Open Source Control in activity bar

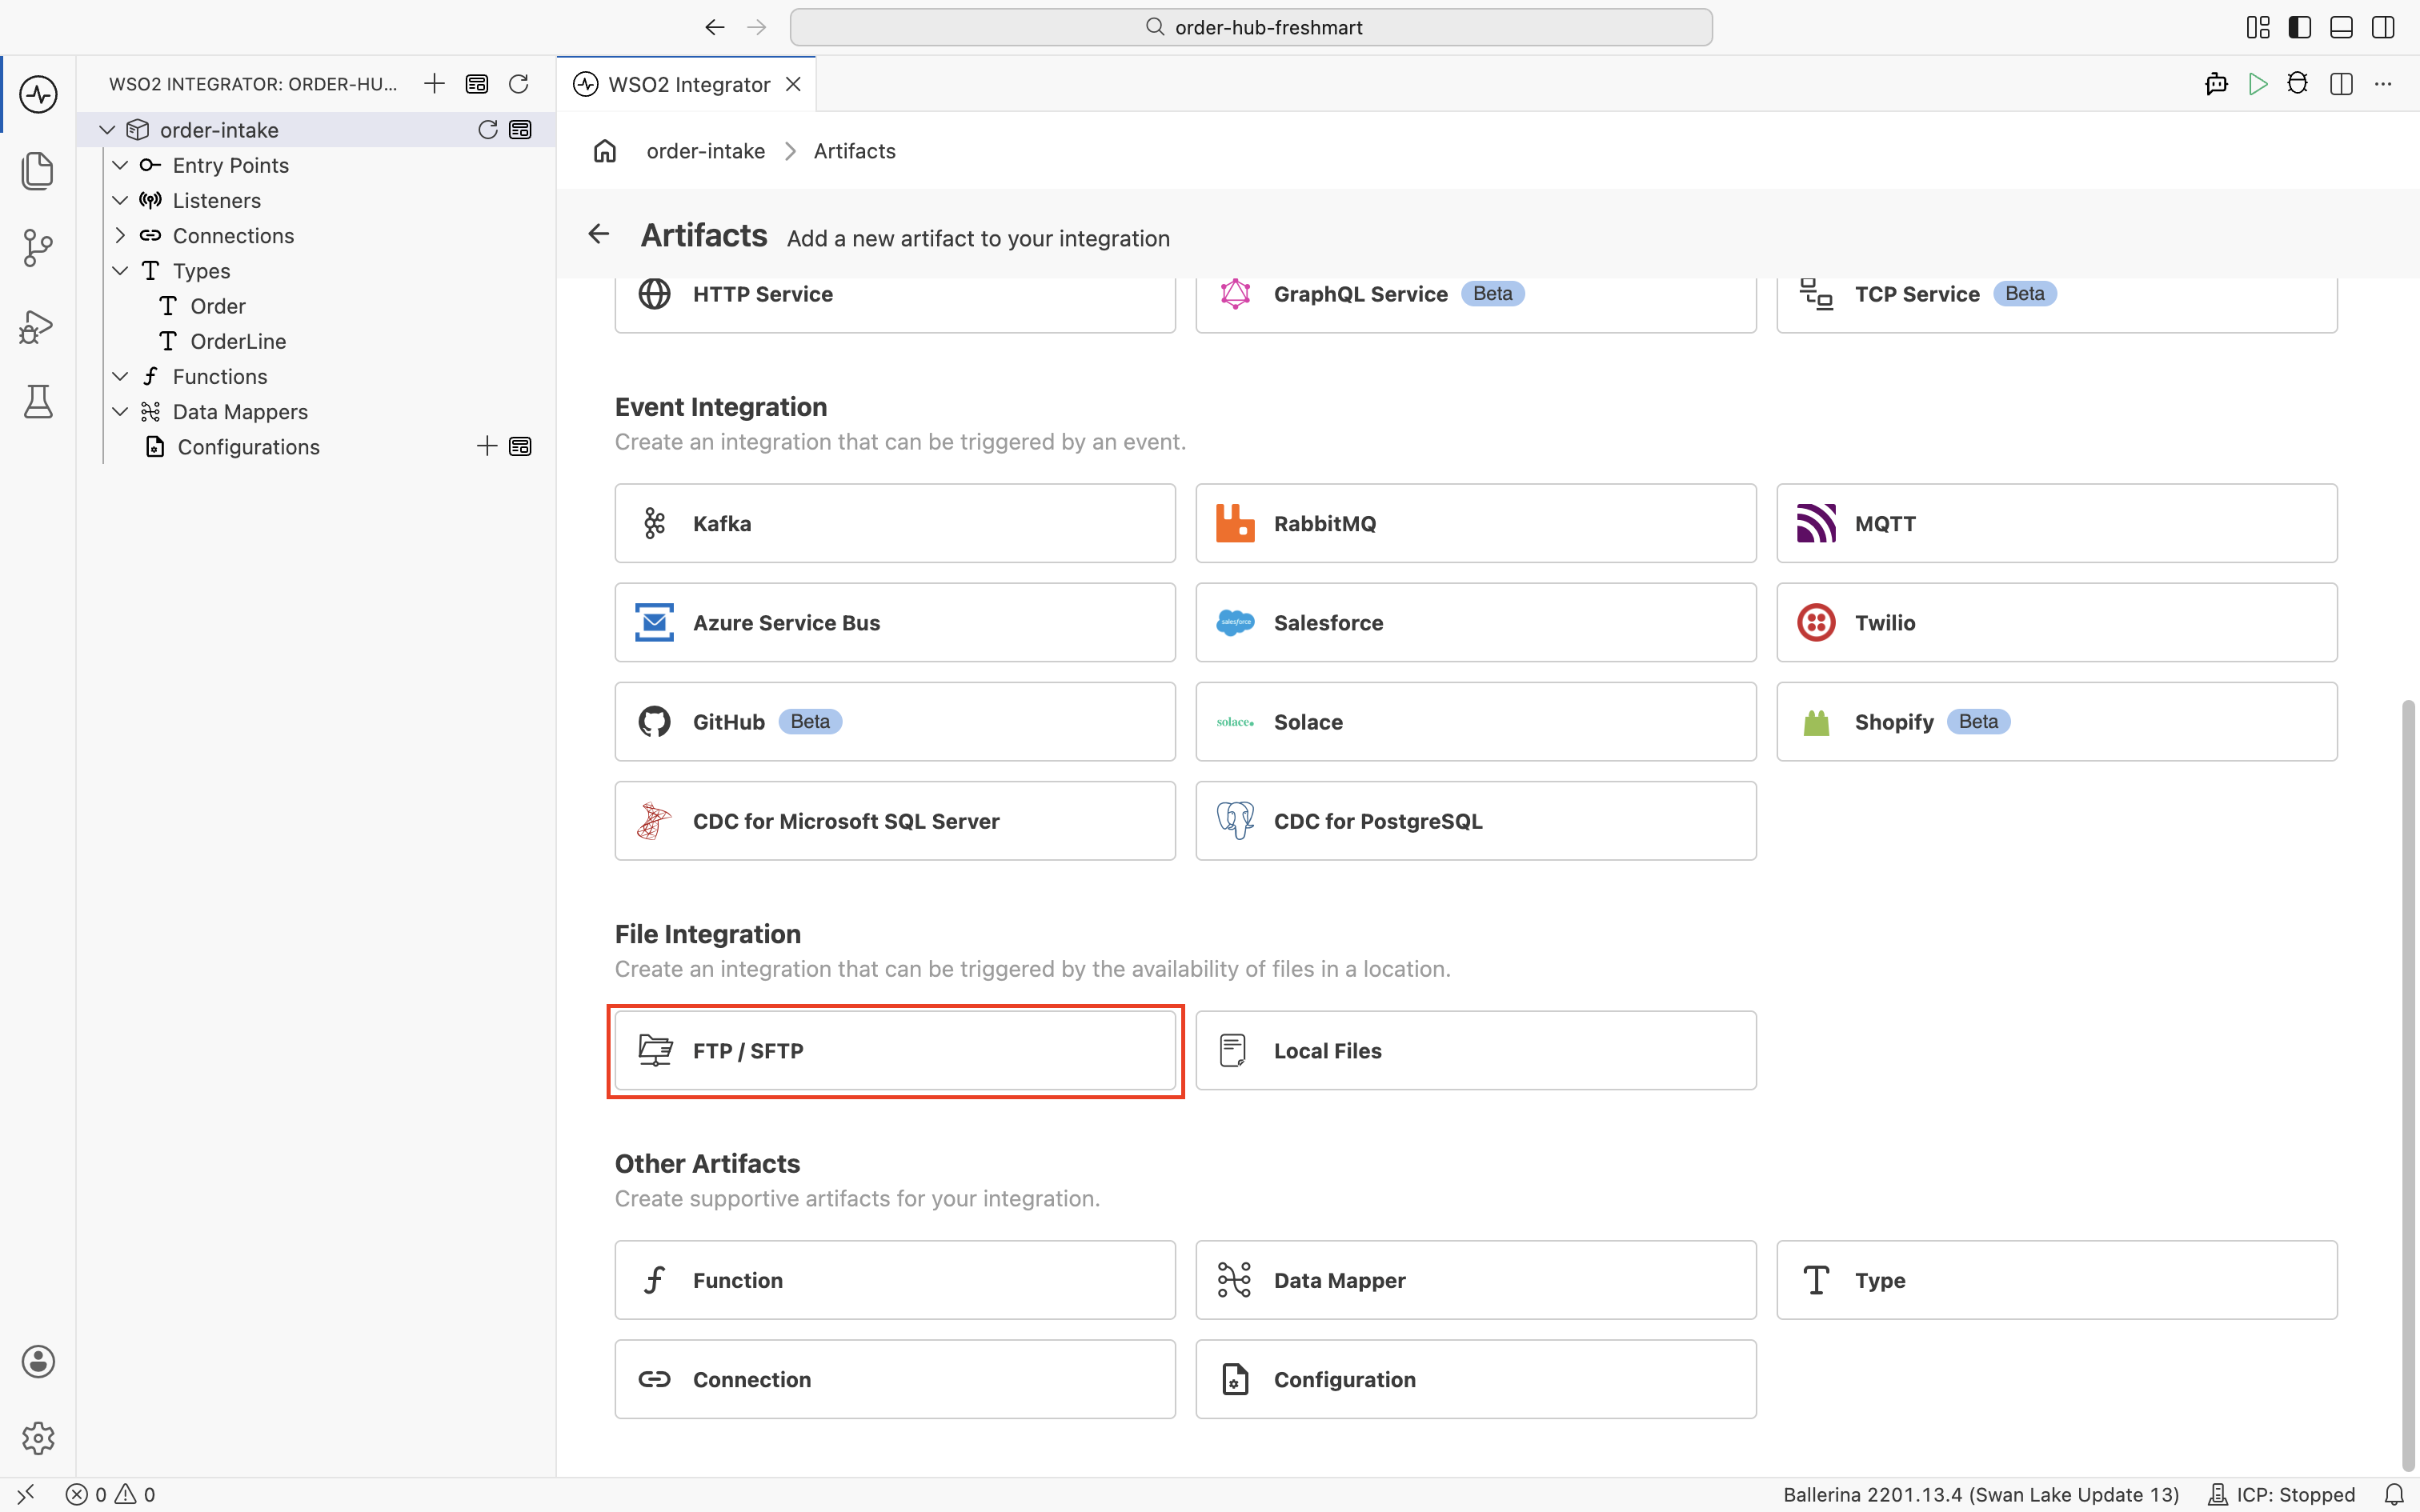[38, 248]
